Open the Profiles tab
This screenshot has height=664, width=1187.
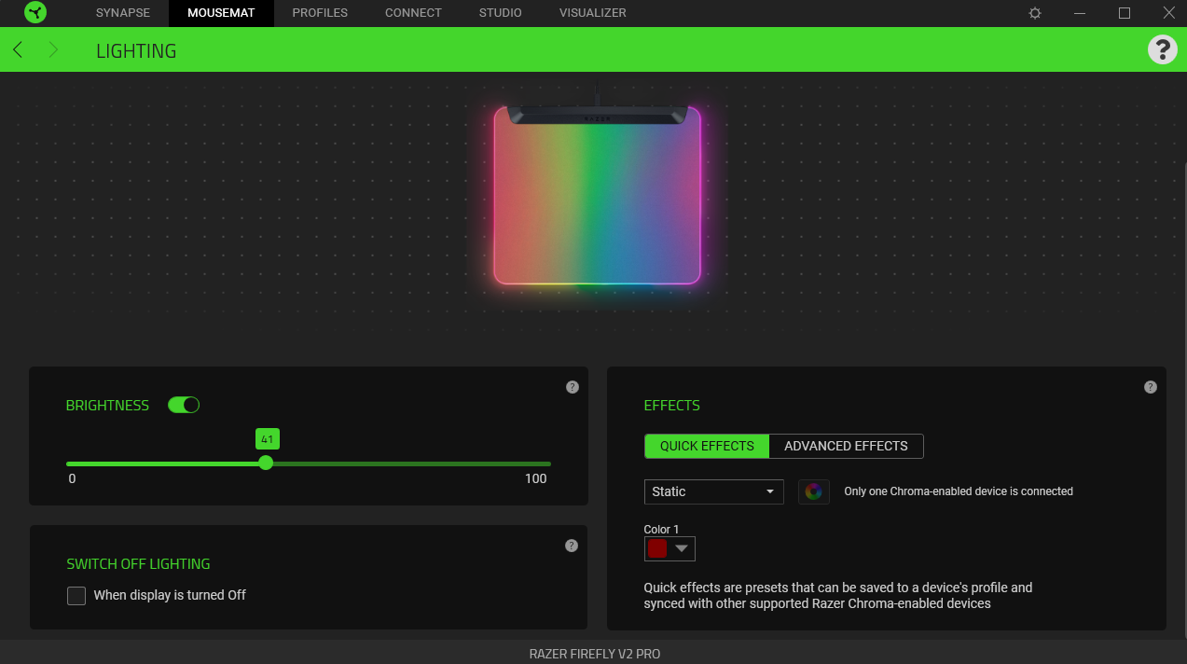(x=320, y=13)
